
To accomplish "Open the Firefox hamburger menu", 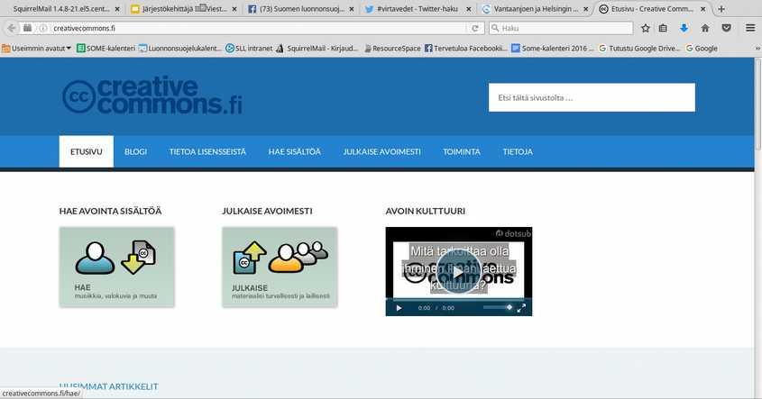I will pos(750,28).
